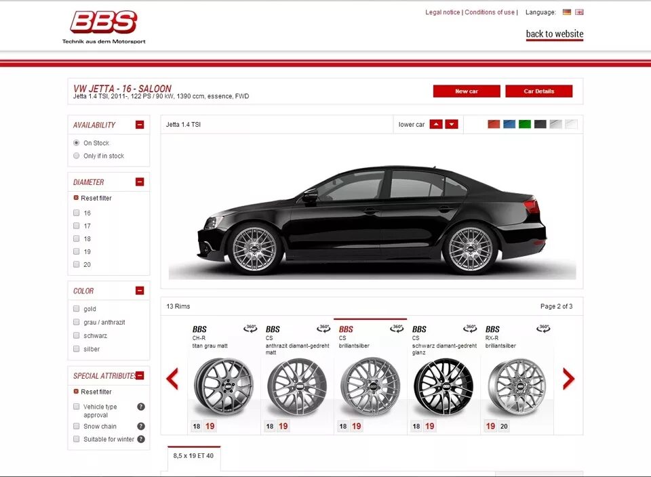This screenshot has width=651, height=477.
Task: Paint the car silver
Action: coord(556,124)
